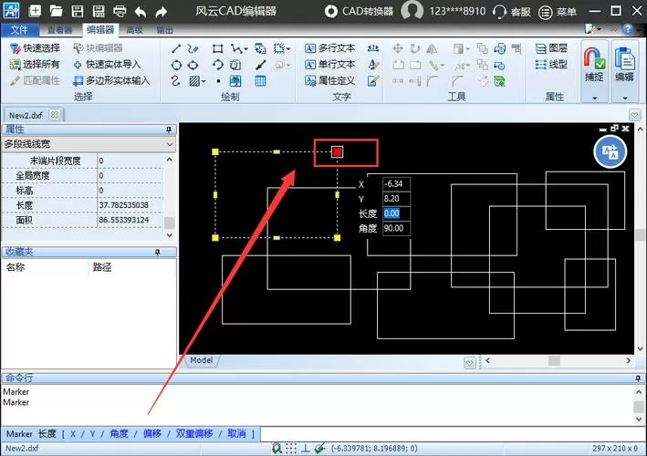
Task: Select the Model layout tab
Action: point(202,360)
